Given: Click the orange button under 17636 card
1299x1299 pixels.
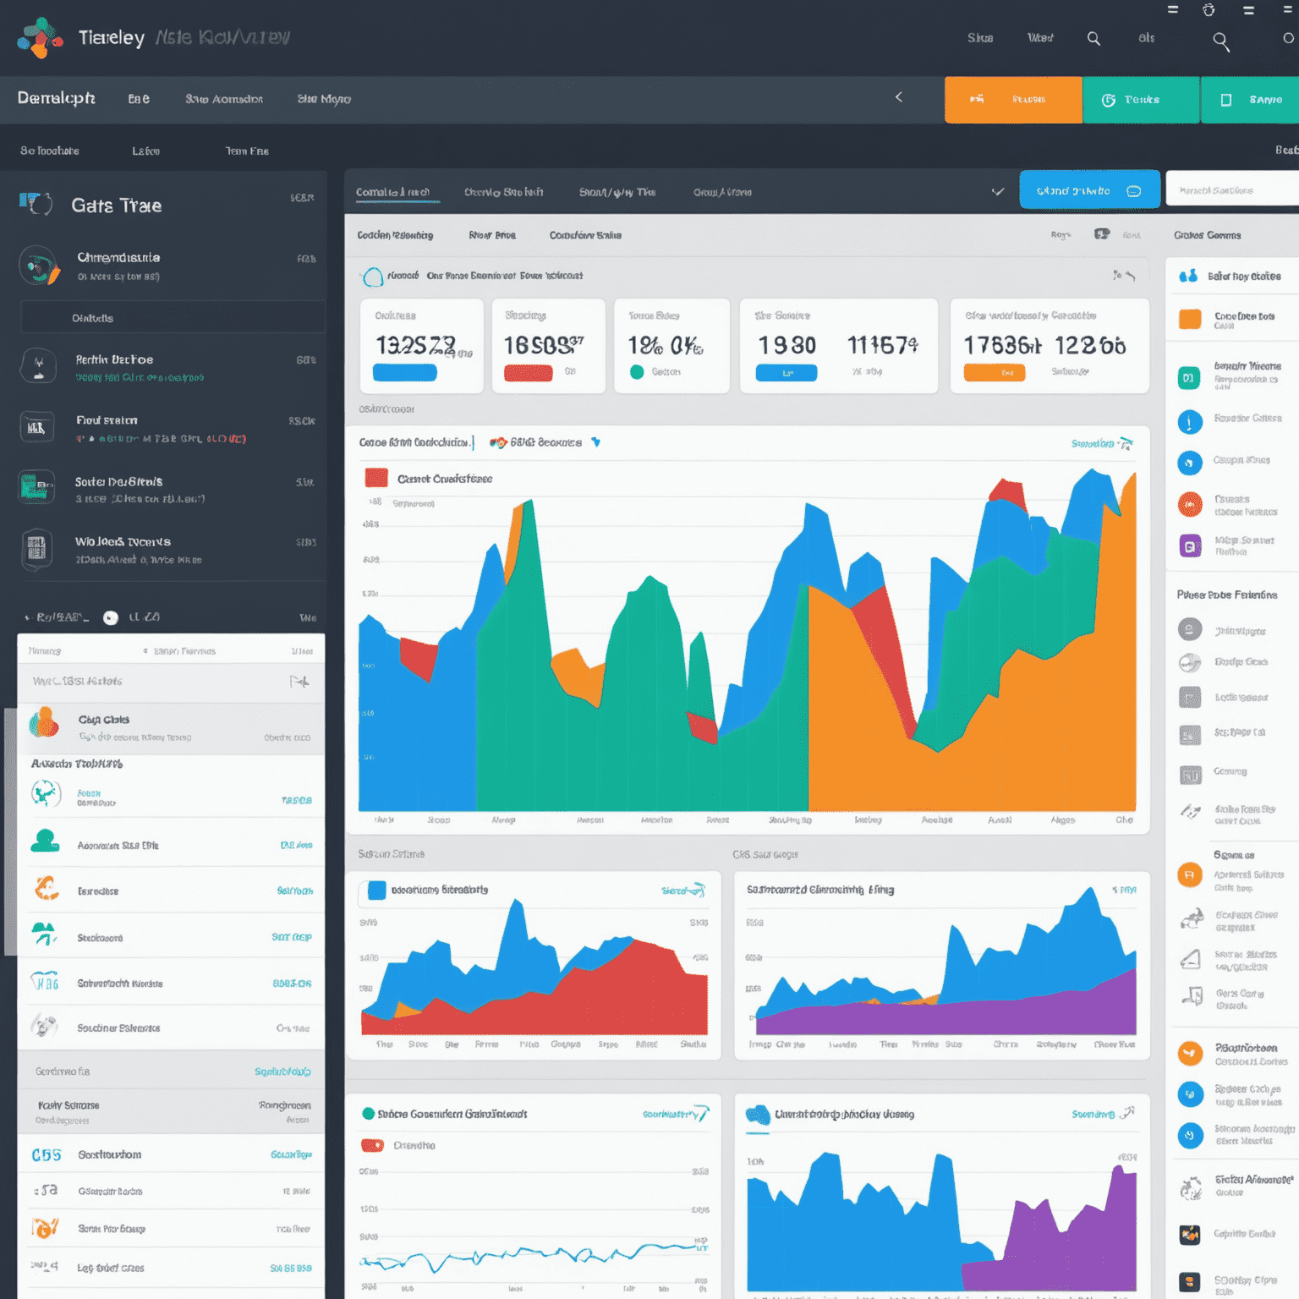Looking at the screenshot, I should click(995, 372).
